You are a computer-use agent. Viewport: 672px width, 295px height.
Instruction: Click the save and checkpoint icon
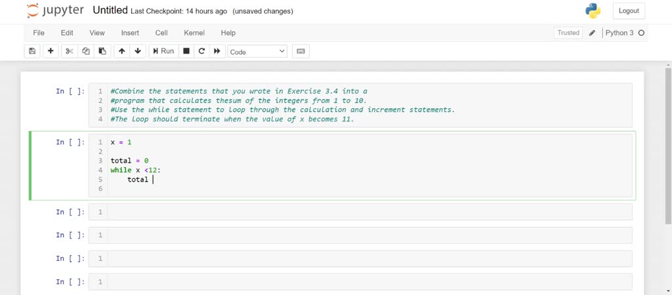click(x=32, y=51)
